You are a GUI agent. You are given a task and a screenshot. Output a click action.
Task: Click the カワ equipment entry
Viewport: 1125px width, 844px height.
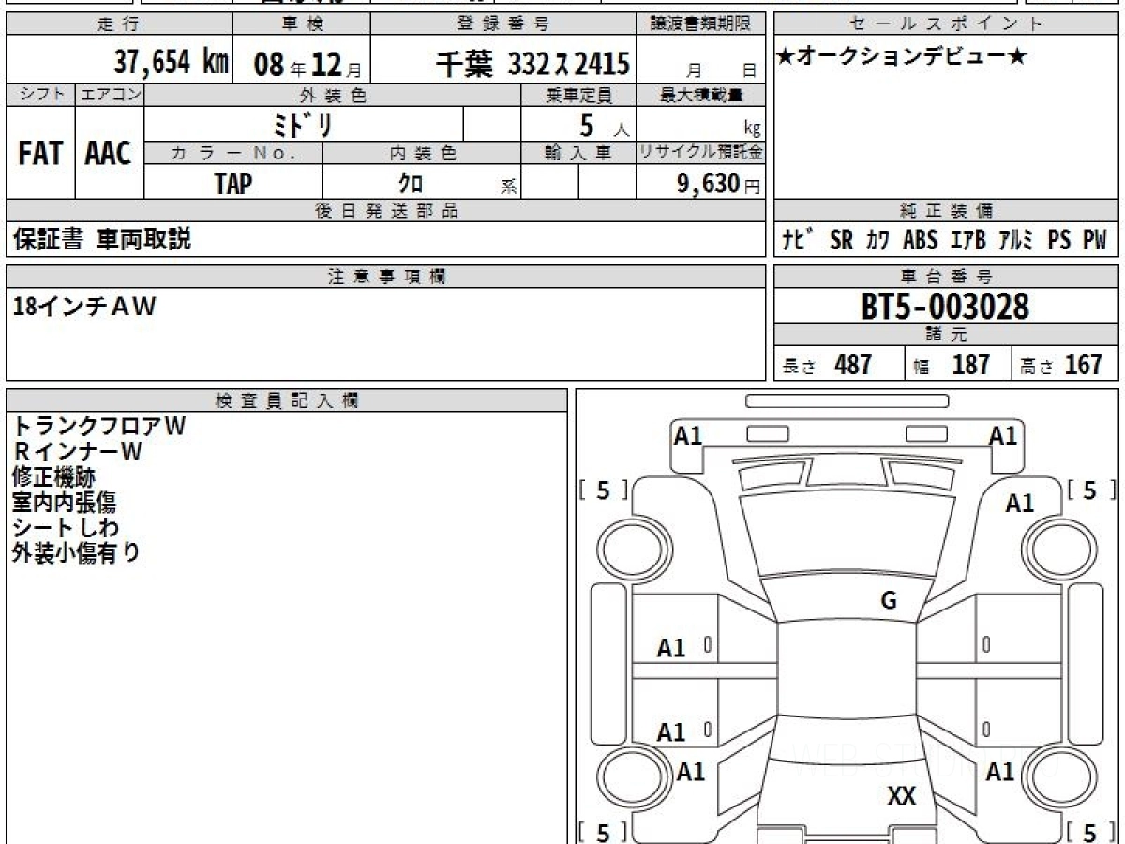click(878, 240)
